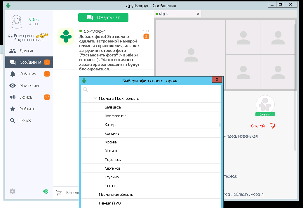Close the Alla K. chat tab
This screenshot has width=303, height=208.
(198, 14)
